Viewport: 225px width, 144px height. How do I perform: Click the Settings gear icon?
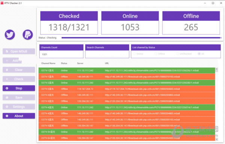click(7, 107)
